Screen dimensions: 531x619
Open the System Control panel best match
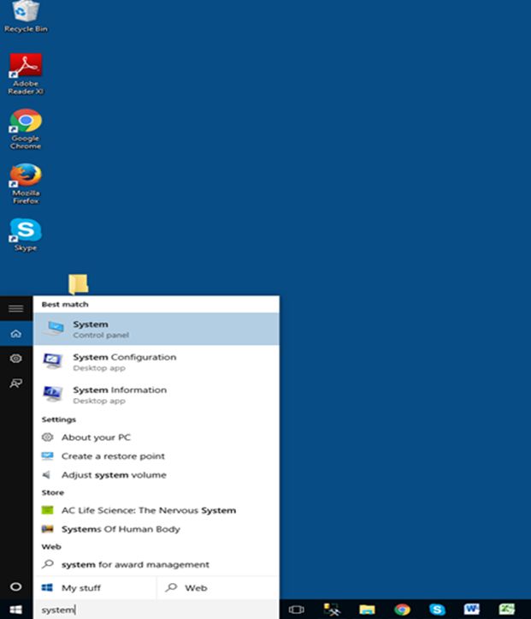156,329
